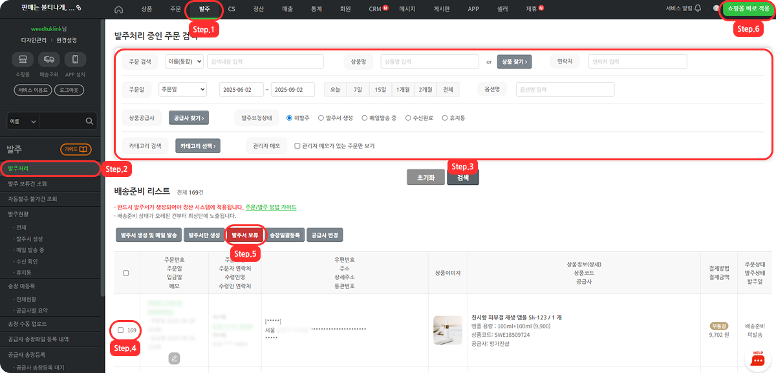Click the product thumbnail for 진시황 앰플
The image size is (776, 373).
(x=448, y=330)
